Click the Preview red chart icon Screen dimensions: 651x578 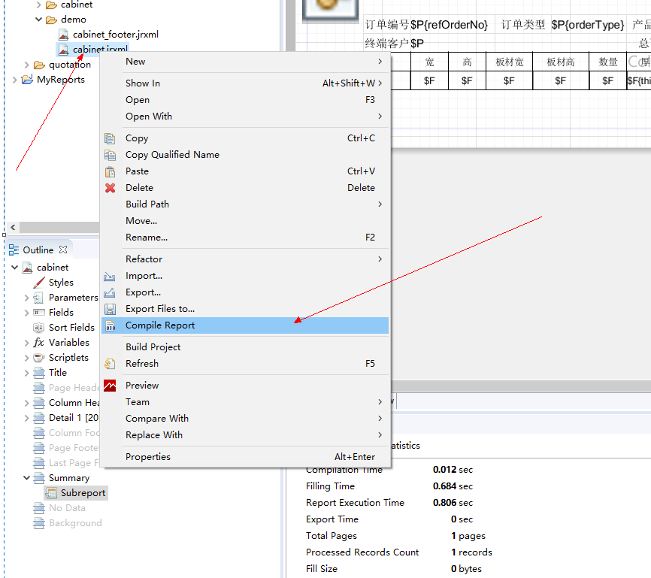click(x=110, y=386)
